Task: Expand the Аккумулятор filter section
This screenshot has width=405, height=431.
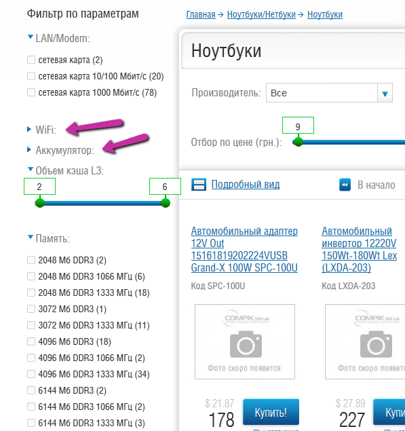Action: point(29,149)
